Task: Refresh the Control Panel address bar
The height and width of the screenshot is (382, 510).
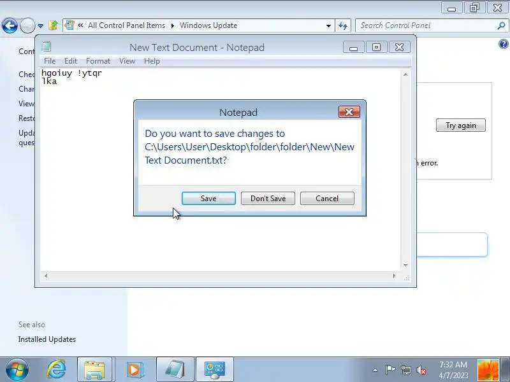Action: click(343, 25)
